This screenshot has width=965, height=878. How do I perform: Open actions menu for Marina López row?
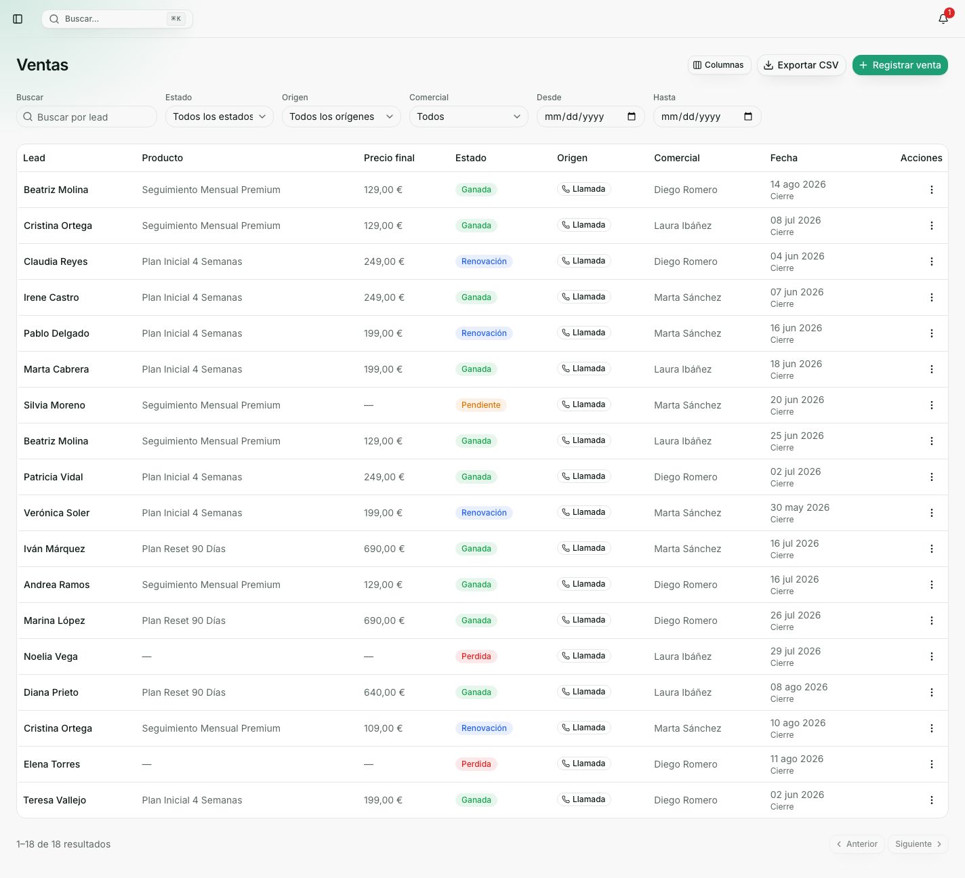pyautogui.click(x=932, y=621)
